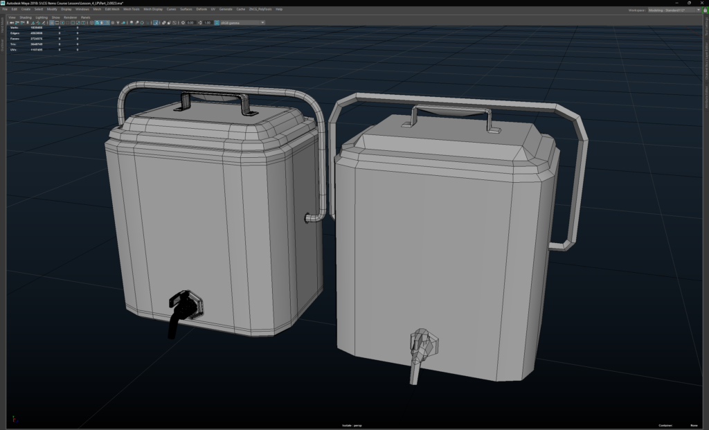Expand the Outliner side tab
The width and height of the screenshot is (709, 430).
pyautogui.click(x=3, y=44)
